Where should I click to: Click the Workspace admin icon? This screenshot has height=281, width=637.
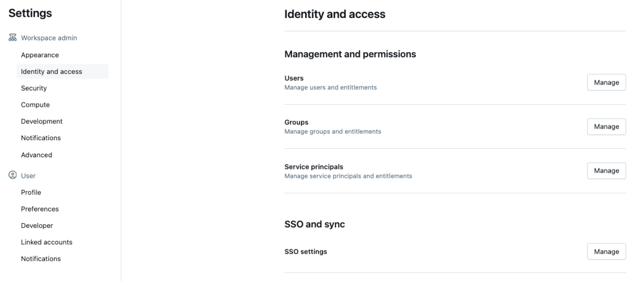(12, 38)
